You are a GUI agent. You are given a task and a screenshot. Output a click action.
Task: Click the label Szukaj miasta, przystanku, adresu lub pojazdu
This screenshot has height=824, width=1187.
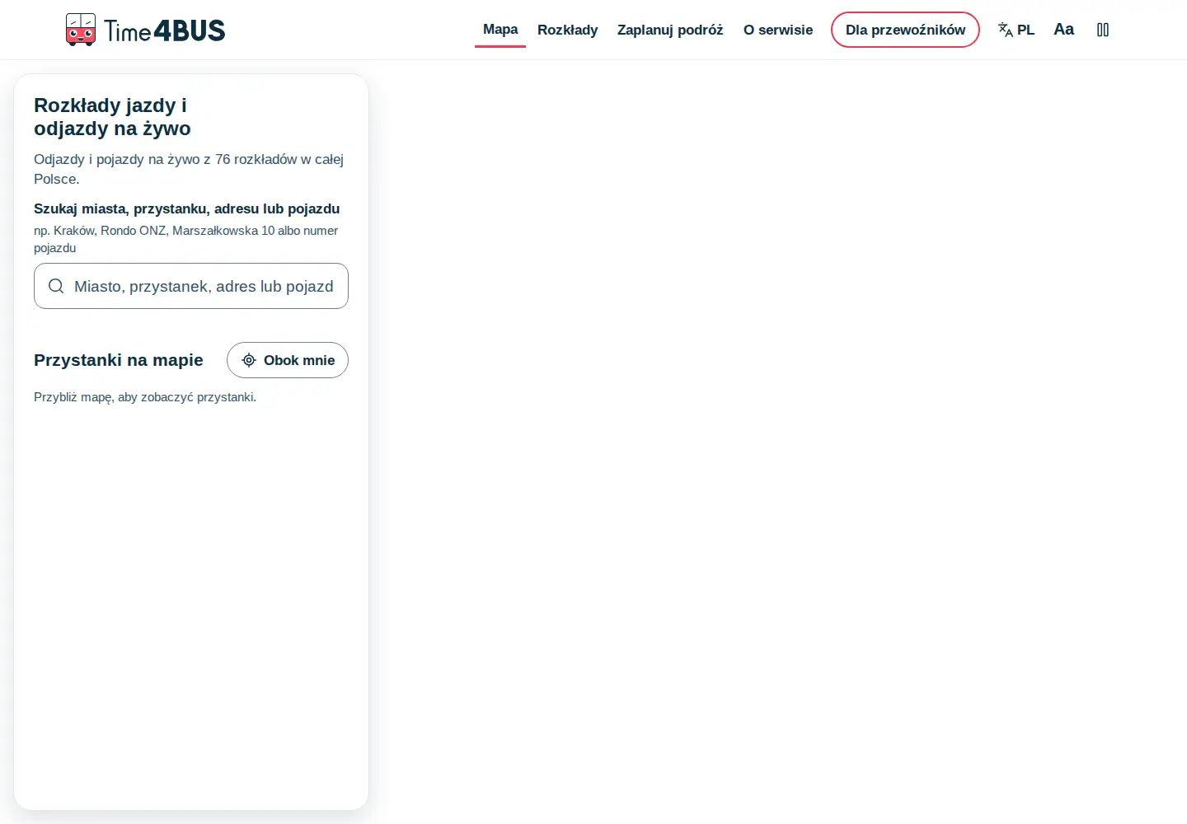[187, 208]
